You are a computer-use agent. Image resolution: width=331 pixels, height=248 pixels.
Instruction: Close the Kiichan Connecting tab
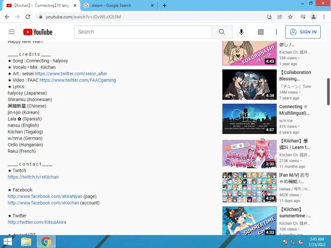click(75, 5)
